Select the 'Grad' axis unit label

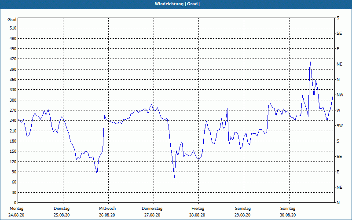tap(12, 20)
